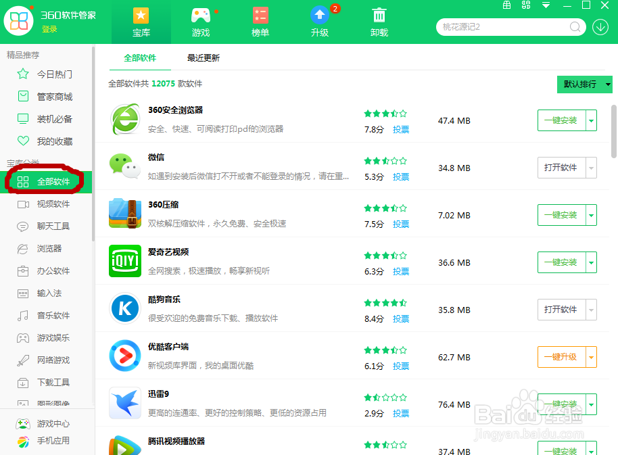Switch to the 最近更新 tab
This screenshot has width=618, height=455.
(x=204, y=58)
